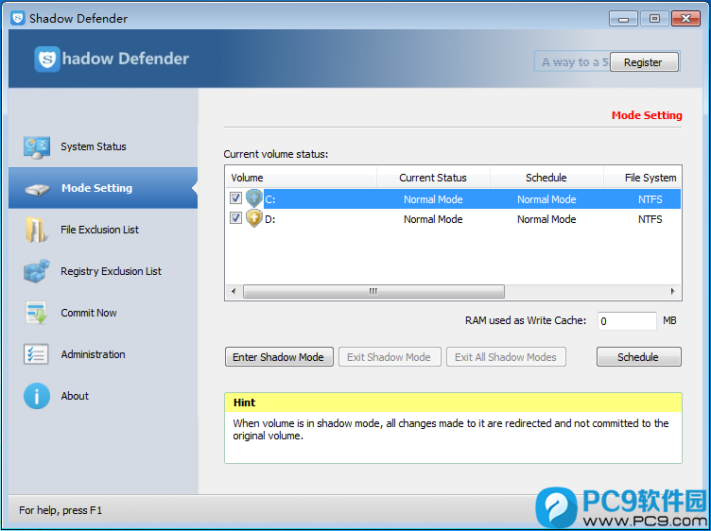Click the horizontal scrollbar thumb

click(373, 291)
